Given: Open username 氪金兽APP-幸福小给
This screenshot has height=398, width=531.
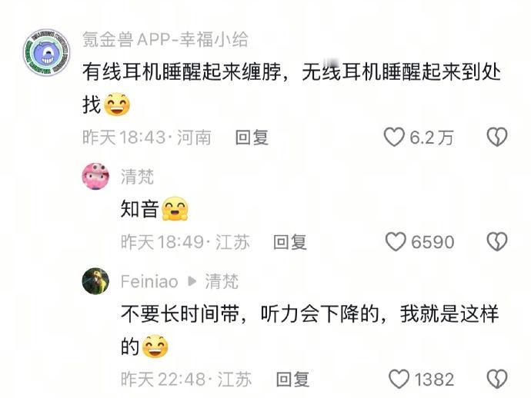Looking at the screenshot, I should [165, 39].
